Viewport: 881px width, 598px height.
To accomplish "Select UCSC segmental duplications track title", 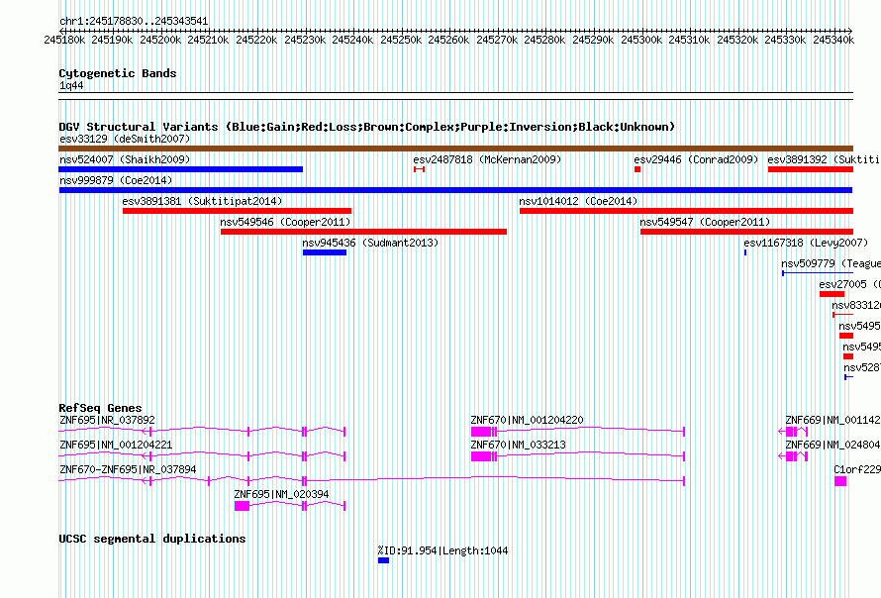I will (x=152, y=539).
